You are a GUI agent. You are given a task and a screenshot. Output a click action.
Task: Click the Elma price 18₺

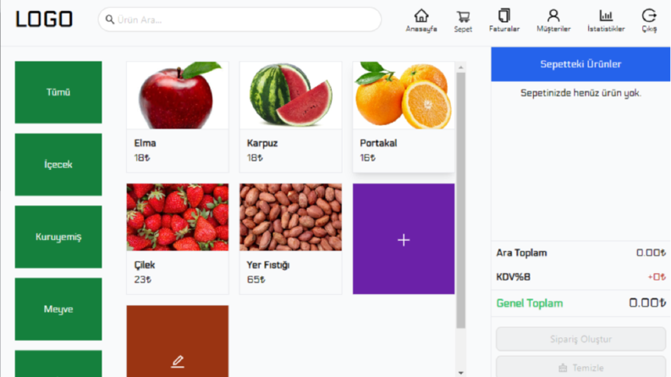pyautogui.click(x=142, y=158)
